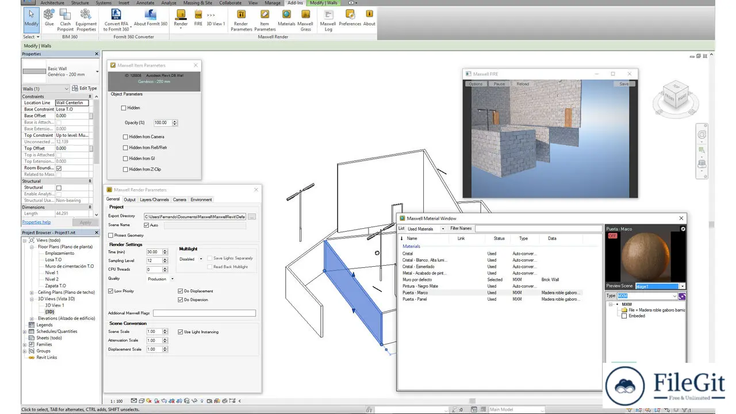Open the Annotate ribbon tab
The height and width of the screenshot is (414, 736).
click(x=145, y=3)
